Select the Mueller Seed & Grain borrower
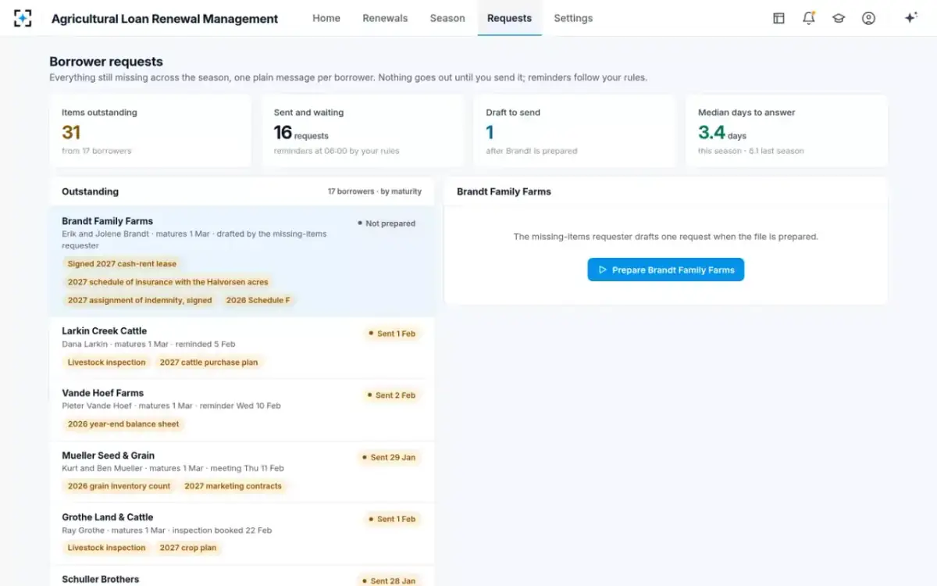Screen dimensions: 937x586 (241, 471)
